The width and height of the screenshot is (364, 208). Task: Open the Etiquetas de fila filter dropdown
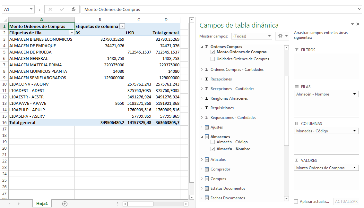click(72, 33)
